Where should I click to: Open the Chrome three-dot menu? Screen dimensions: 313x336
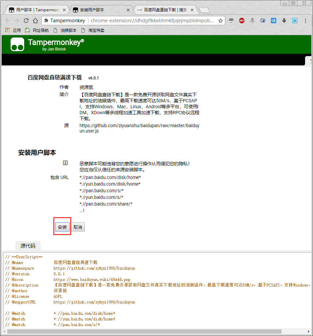(x=305, y=21)
